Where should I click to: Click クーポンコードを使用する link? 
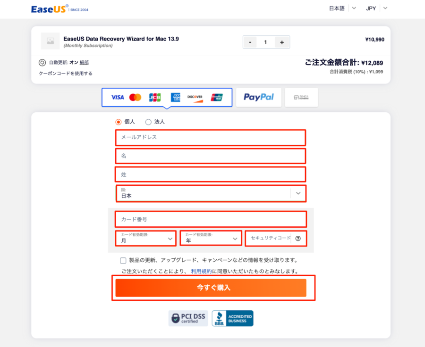point(66,74)
